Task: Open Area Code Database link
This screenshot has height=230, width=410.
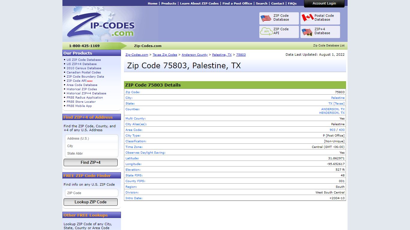Action: [x=82, y=85]
